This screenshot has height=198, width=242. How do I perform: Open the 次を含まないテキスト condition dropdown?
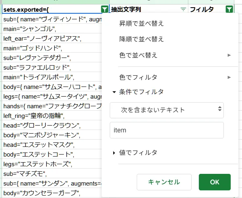(167, 110)
